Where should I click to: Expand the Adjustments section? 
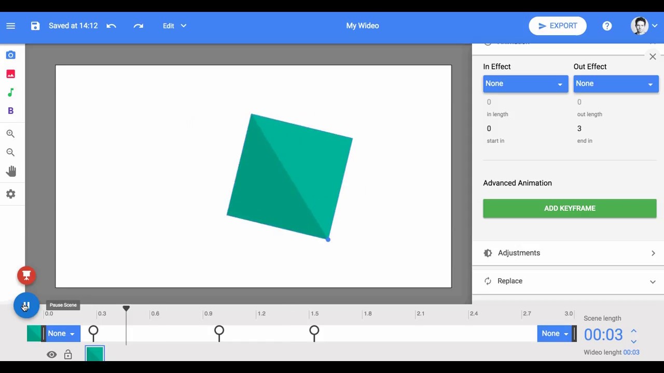click(568, 253)
